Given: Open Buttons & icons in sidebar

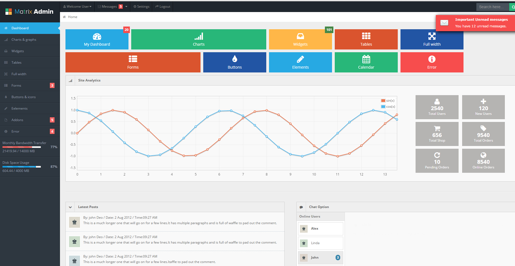Looking at the screenshot, I should coord(30,97).
